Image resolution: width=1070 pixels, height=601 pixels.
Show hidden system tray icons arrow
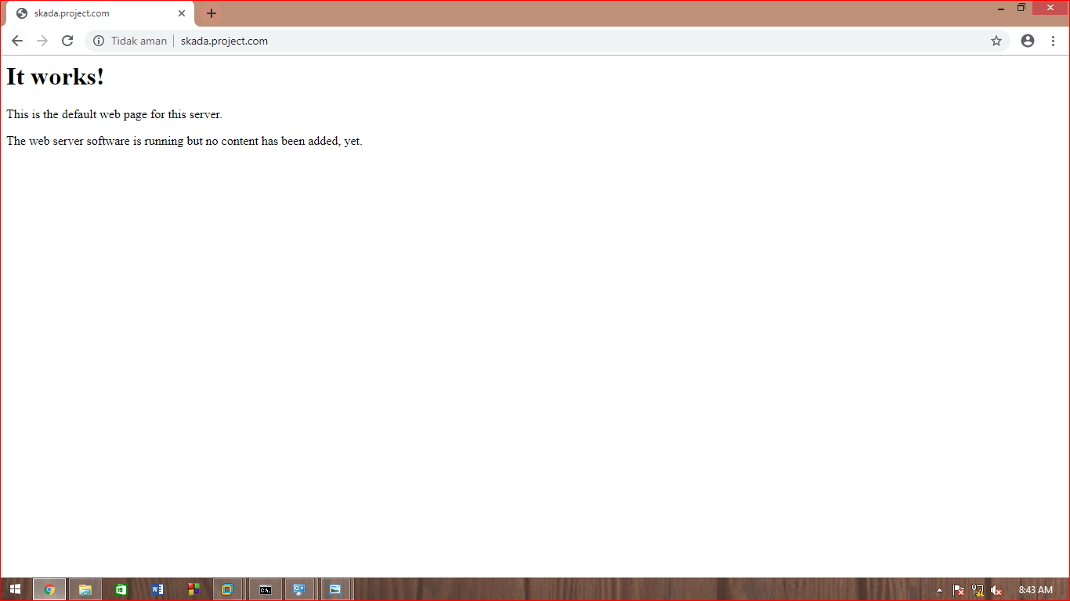click(940, 590)
